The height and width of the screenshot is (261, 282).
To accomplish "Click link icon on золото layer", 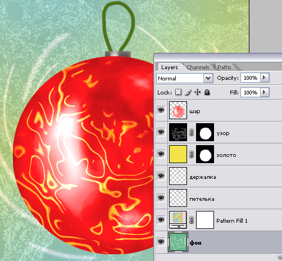I will 191,154.
